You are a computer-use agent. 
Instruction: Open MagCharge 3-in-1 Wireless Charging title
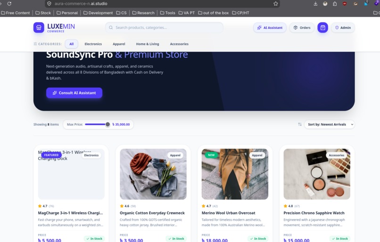pyautogui.click(x=70, y=213)
